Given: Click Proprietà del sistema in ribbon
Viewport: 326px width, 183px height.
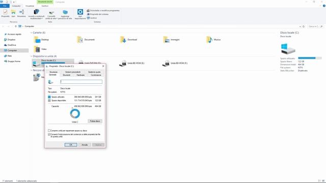Looking at the screenshot, I should pos(98,14).
